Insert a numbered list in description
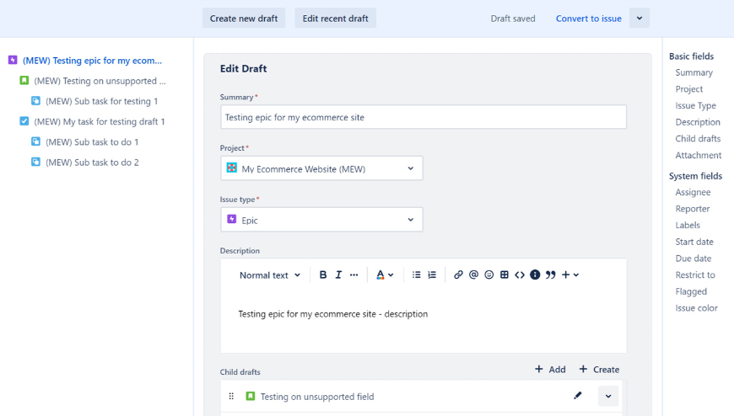734x416 pixels. [x=432, y=275]
